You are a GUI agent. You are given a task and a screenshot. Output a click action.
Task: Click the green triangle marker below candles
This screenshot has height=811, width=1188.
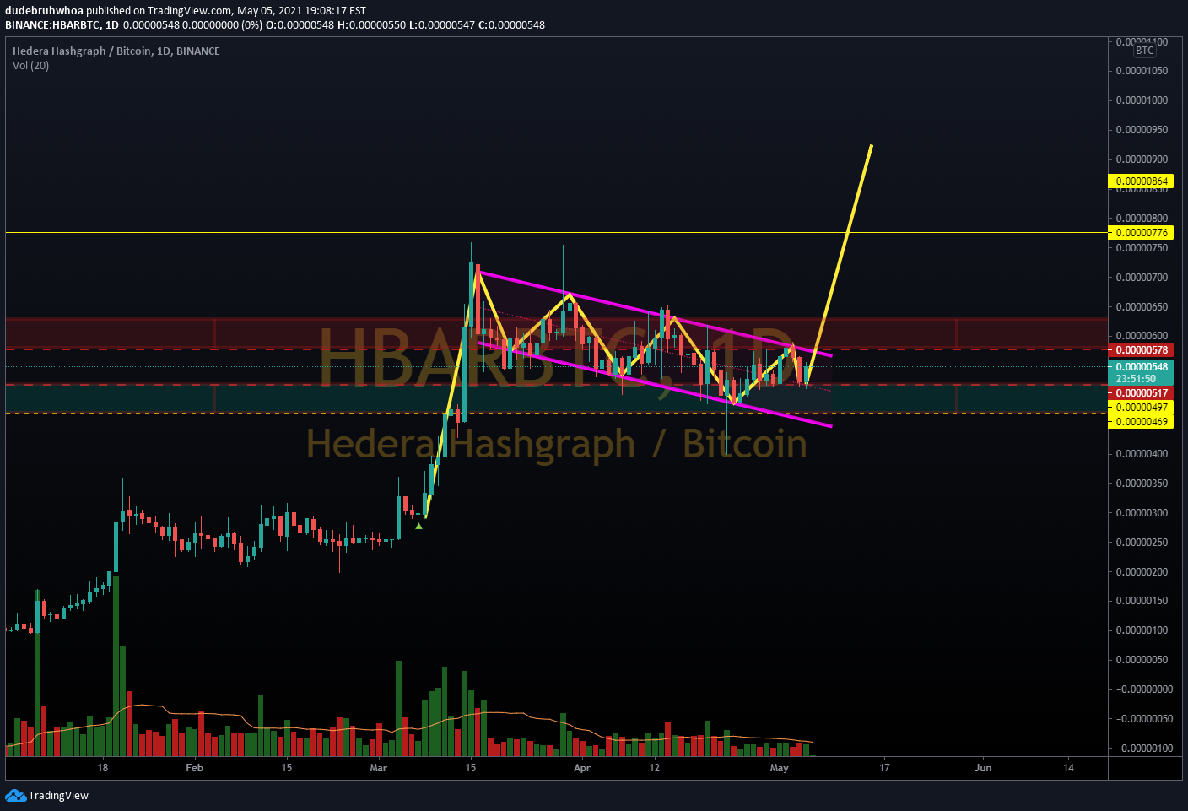419,527
